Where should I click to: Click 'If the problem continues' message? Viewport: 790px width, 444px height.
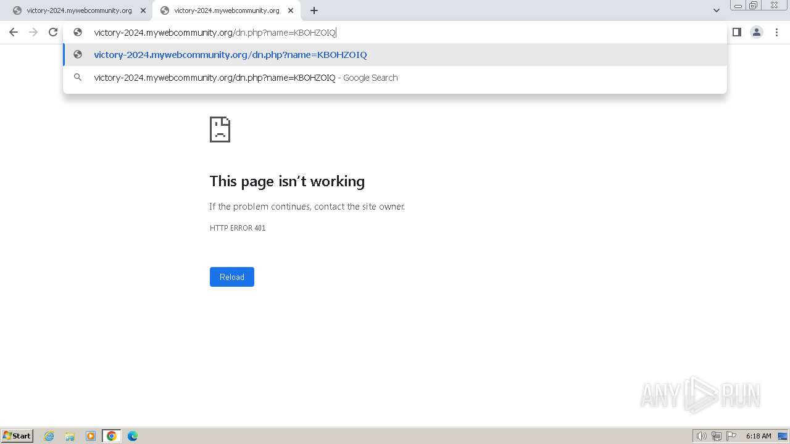click(307, 207)
